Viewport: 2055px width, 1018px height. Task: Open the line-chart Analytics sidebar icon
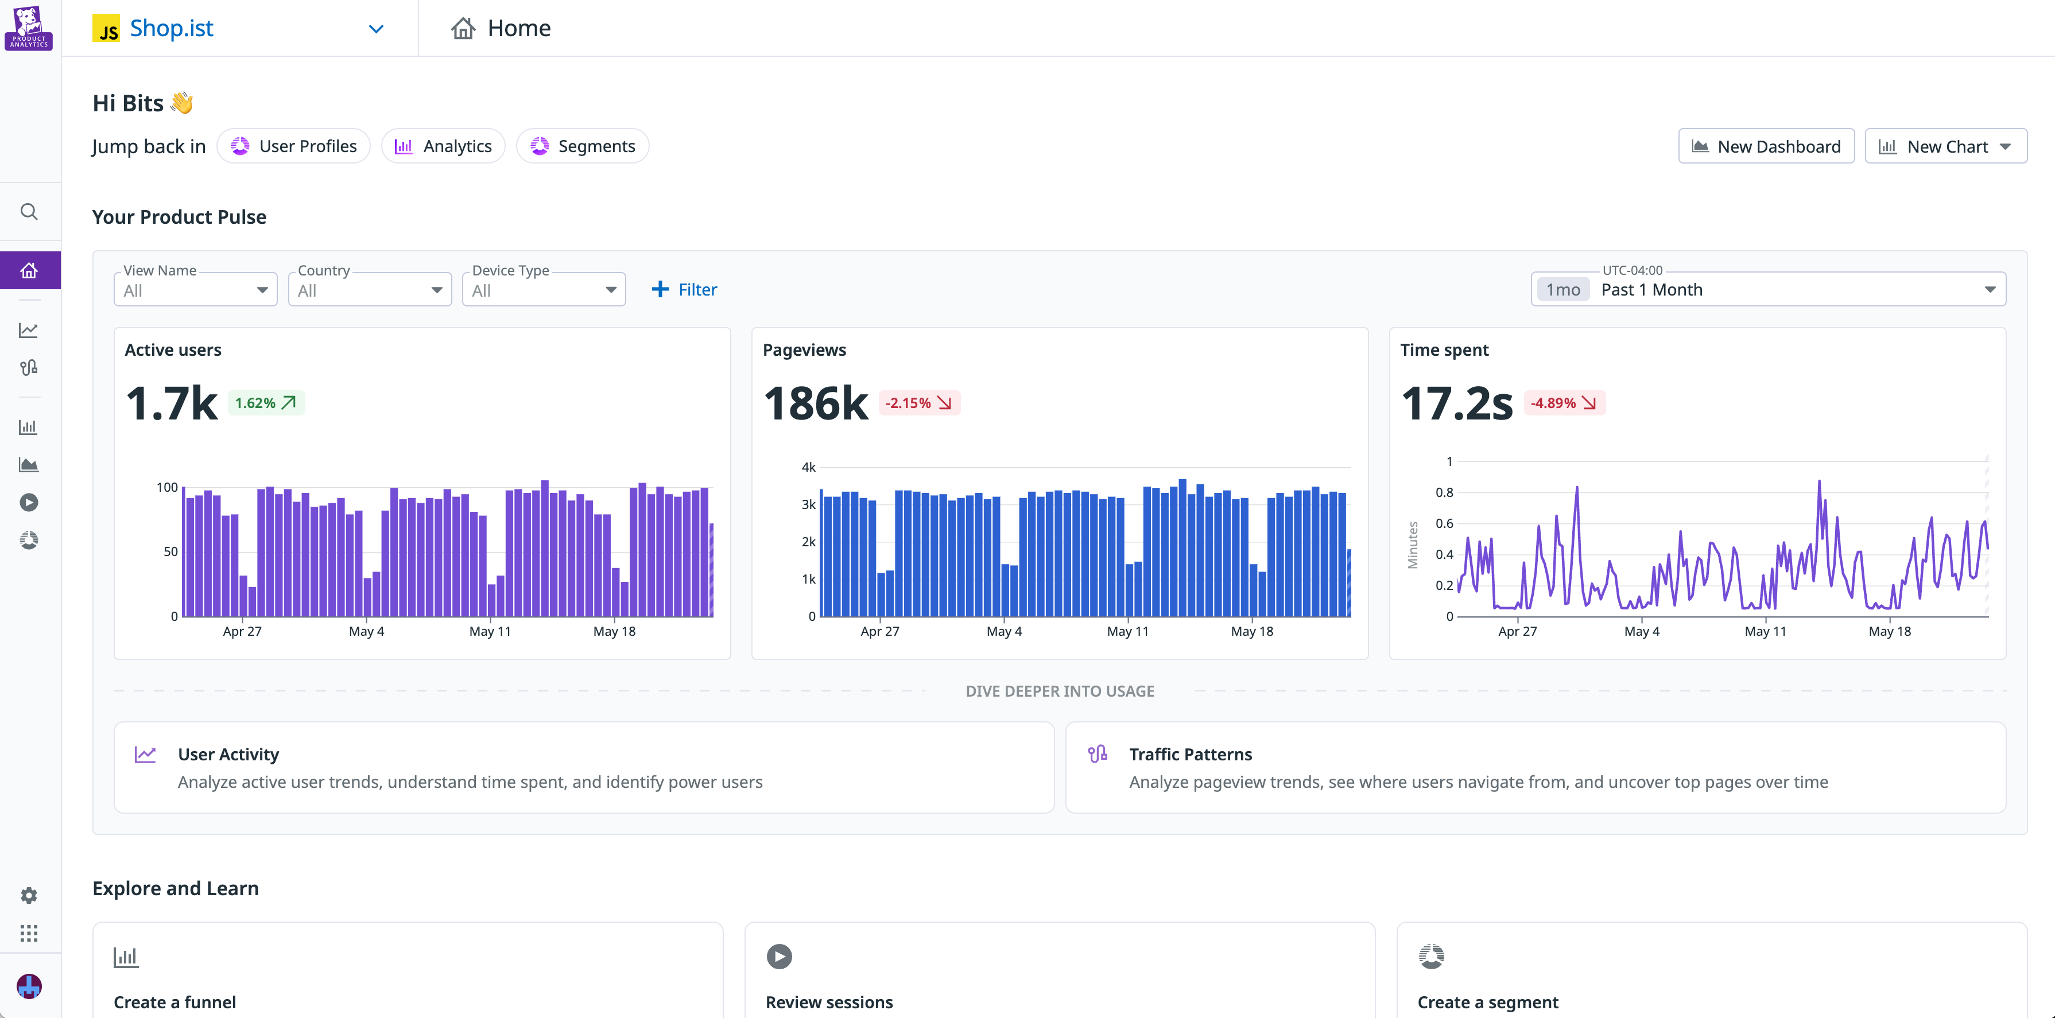[x=29, y=329]
